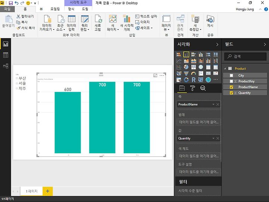
Task: Check the City field checkbox
Action: point(231,76)
